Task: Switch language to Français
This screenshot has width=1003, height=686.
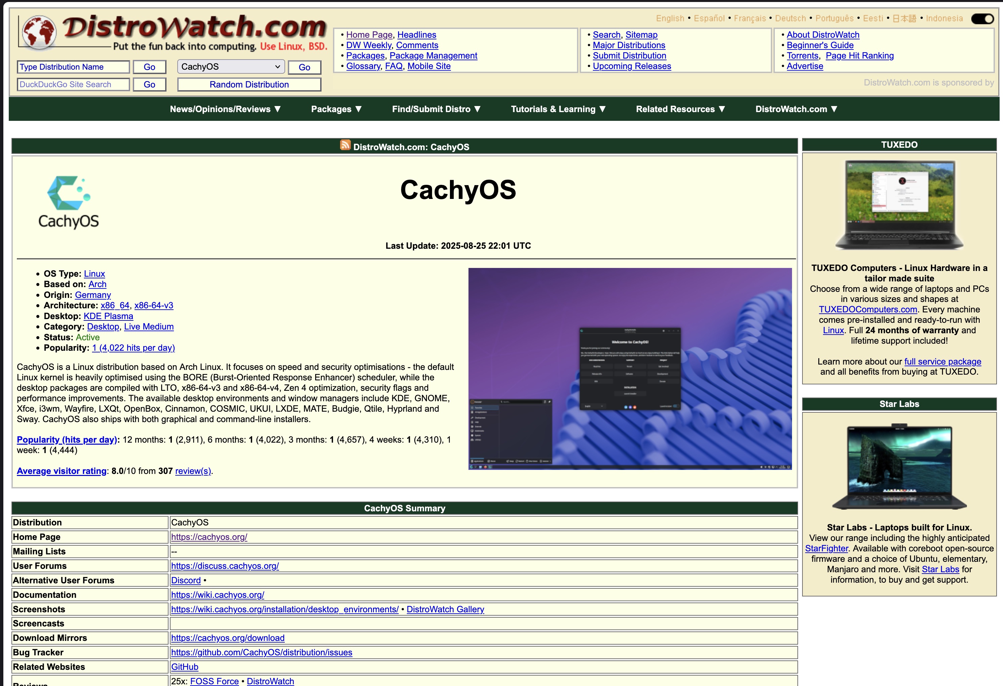Action: pyautogui.click(x=750, y=19)
